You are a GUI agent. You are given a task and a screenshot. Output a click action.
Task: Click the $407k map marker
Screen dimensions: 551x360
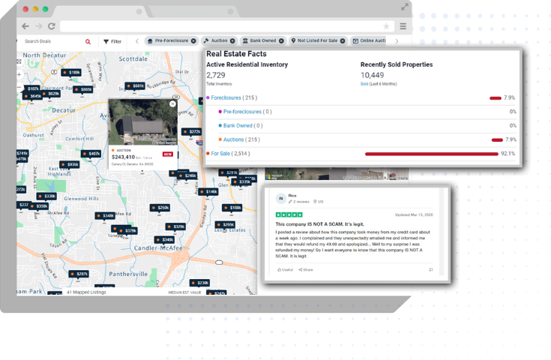coord(91,154)
